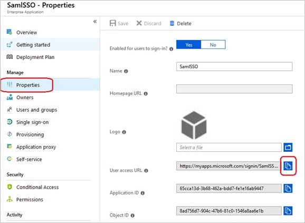Copy the Object ID value

tap(288, 211)
